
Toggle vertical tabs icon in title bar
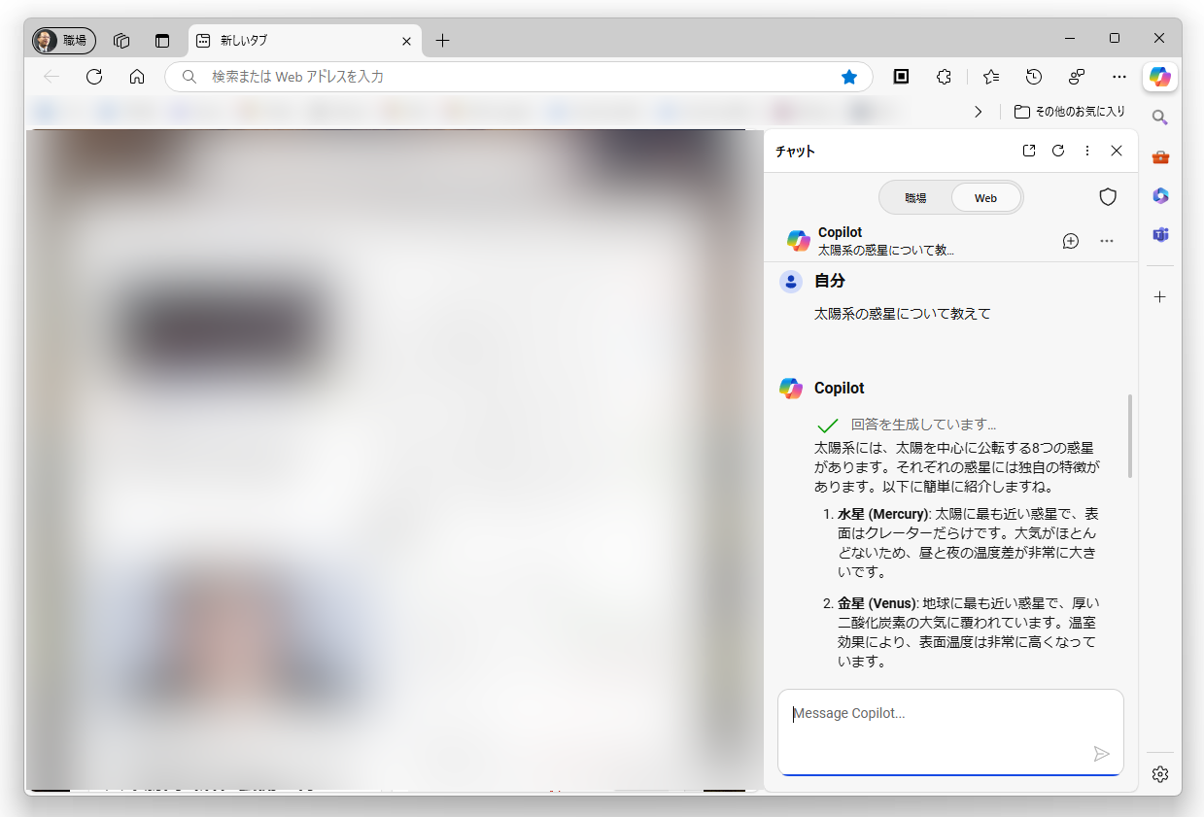pos(162,41)
